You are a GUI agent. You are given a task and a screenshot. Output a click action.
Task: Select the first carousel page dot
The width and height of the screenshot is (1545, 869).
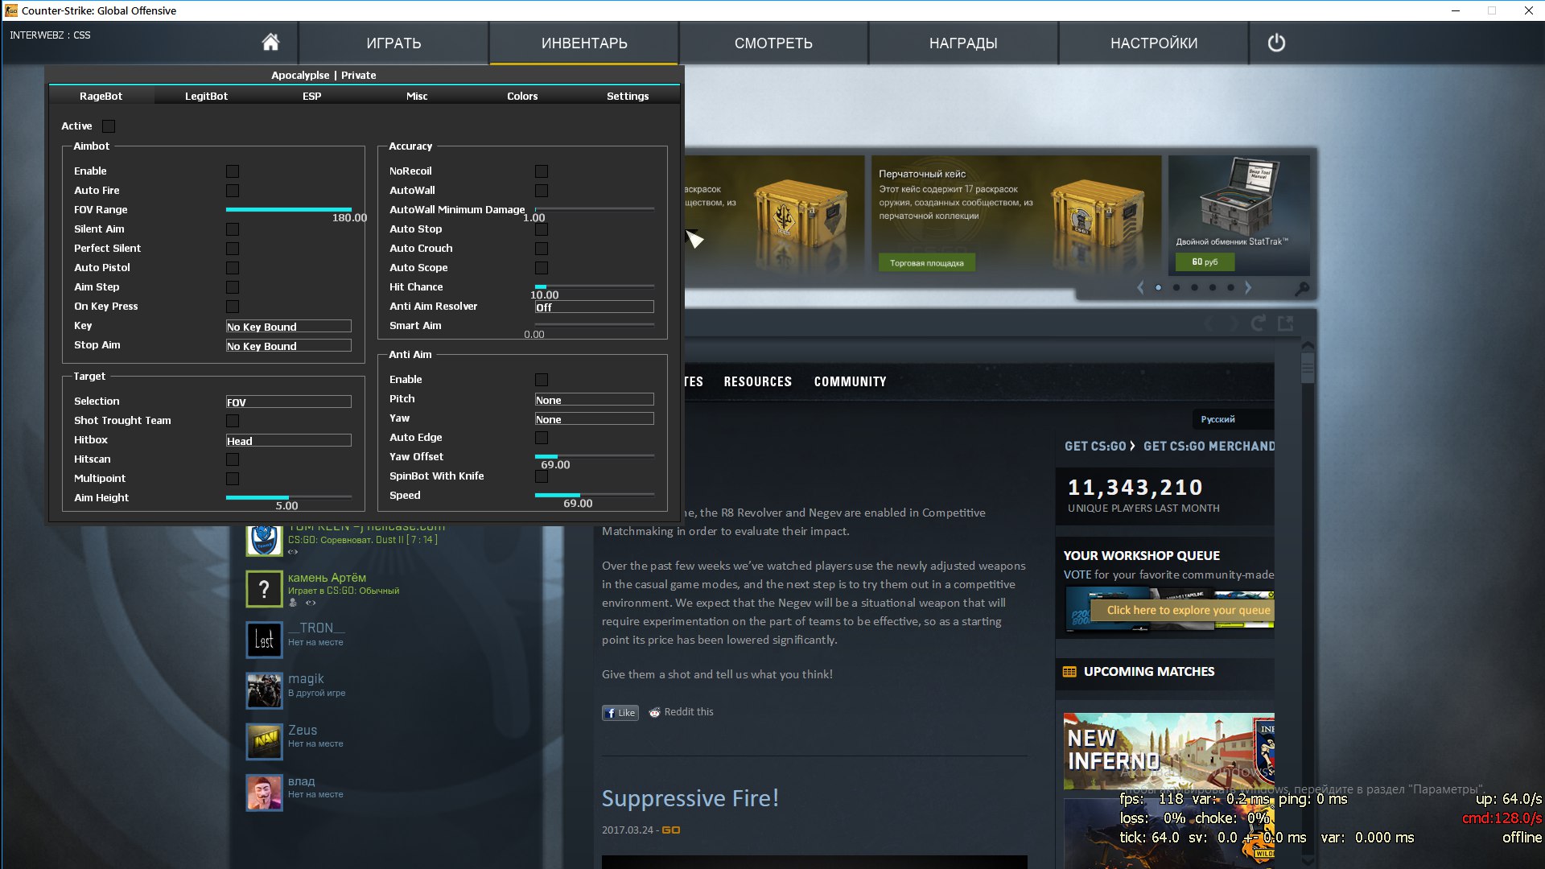pos(1158,287)
